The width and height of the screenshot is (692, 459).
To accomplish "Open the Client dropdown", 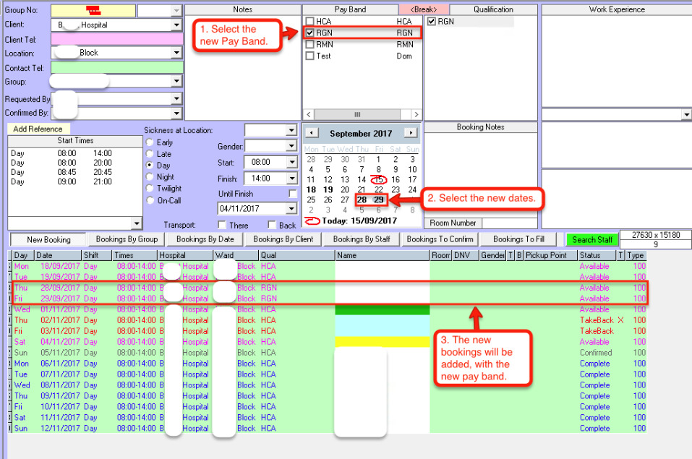I will (176, 25).
